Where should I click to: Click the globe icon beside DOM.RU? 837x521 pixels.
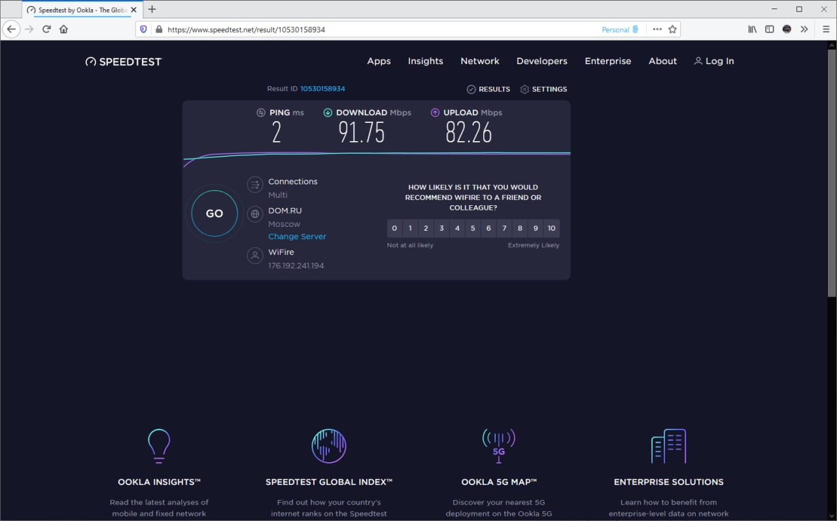click(255, 214)
